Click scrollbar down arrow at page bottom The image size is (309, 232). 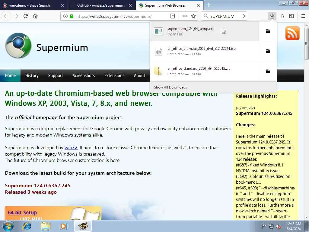(x=306, y=217)
